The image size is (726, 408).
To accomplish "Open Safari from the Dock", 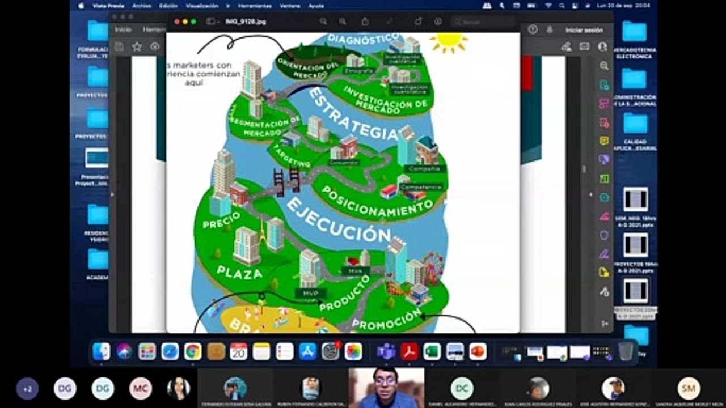I will tap(170, 351).
